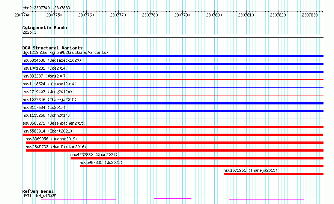Select the nsv3369956 (Audano2019) variant label
334x204 pixels.
pos(51,139)
